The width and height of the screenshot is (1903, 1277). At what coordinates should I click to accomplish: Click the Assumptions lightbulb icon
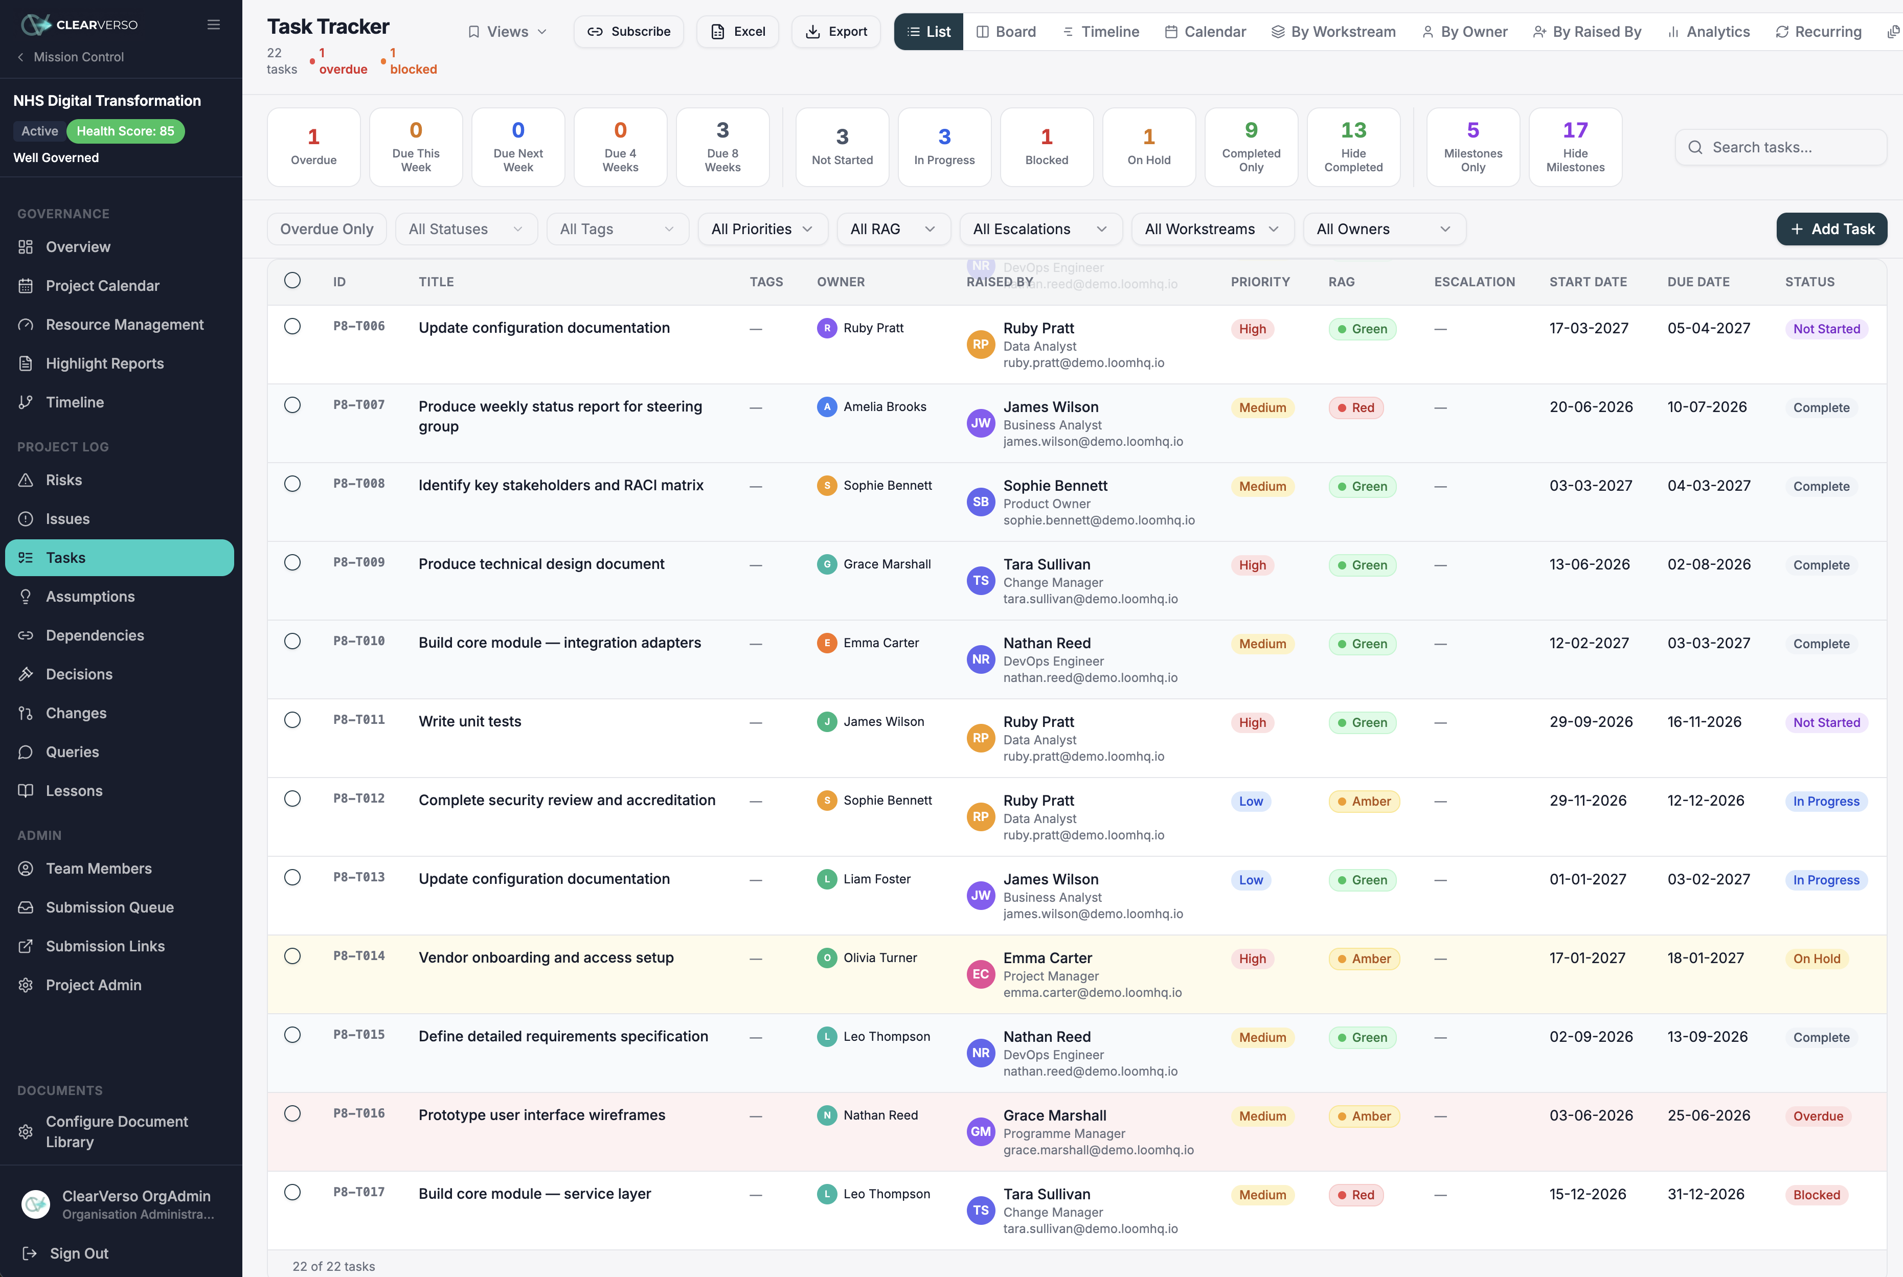[26, 597]
